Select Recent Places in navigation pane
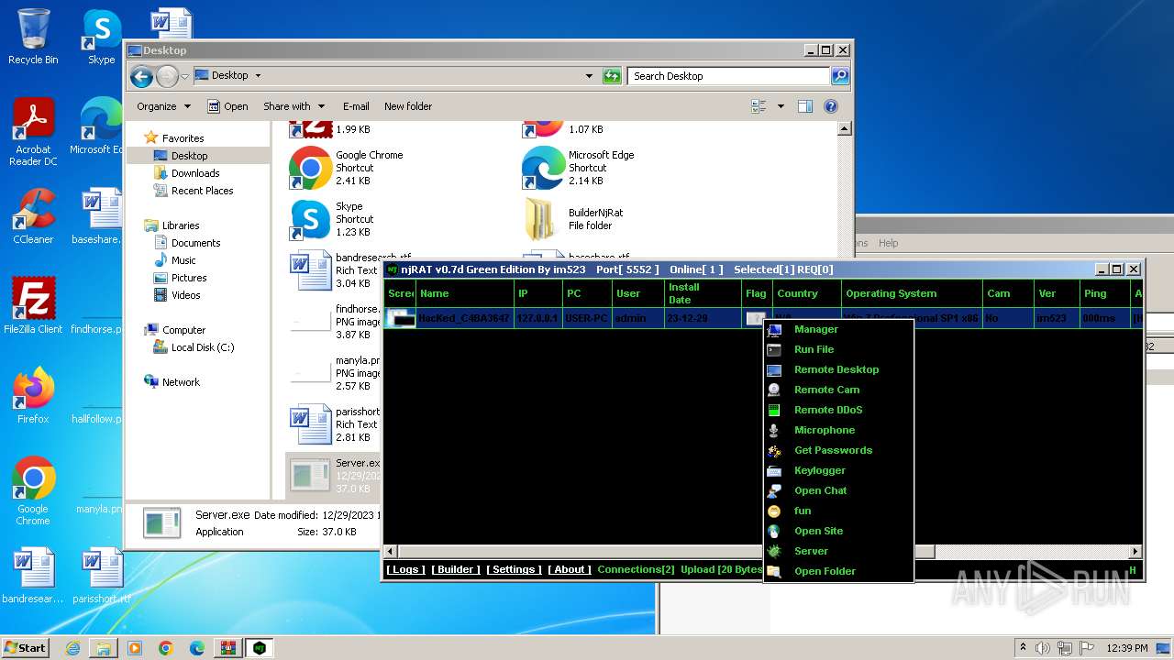This screenshot has height=660, width=1174. pyautogui.click(x=202, y=191)
